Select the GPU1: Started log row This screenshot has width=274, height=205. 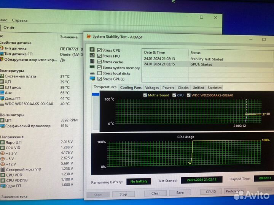click(208, 64)
